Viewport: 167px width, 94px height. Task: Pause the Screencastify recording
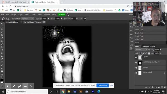[2, 86]
